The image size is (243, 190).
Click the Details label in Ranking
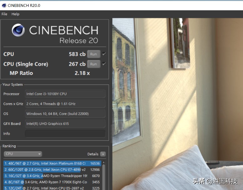coord(93,154)
